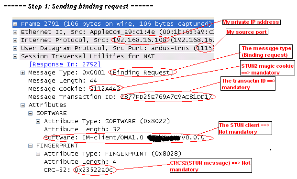Click the Attribute Length: 4 line
The height and width of the screenshot is (179, 297).
(x=80, y=162)
